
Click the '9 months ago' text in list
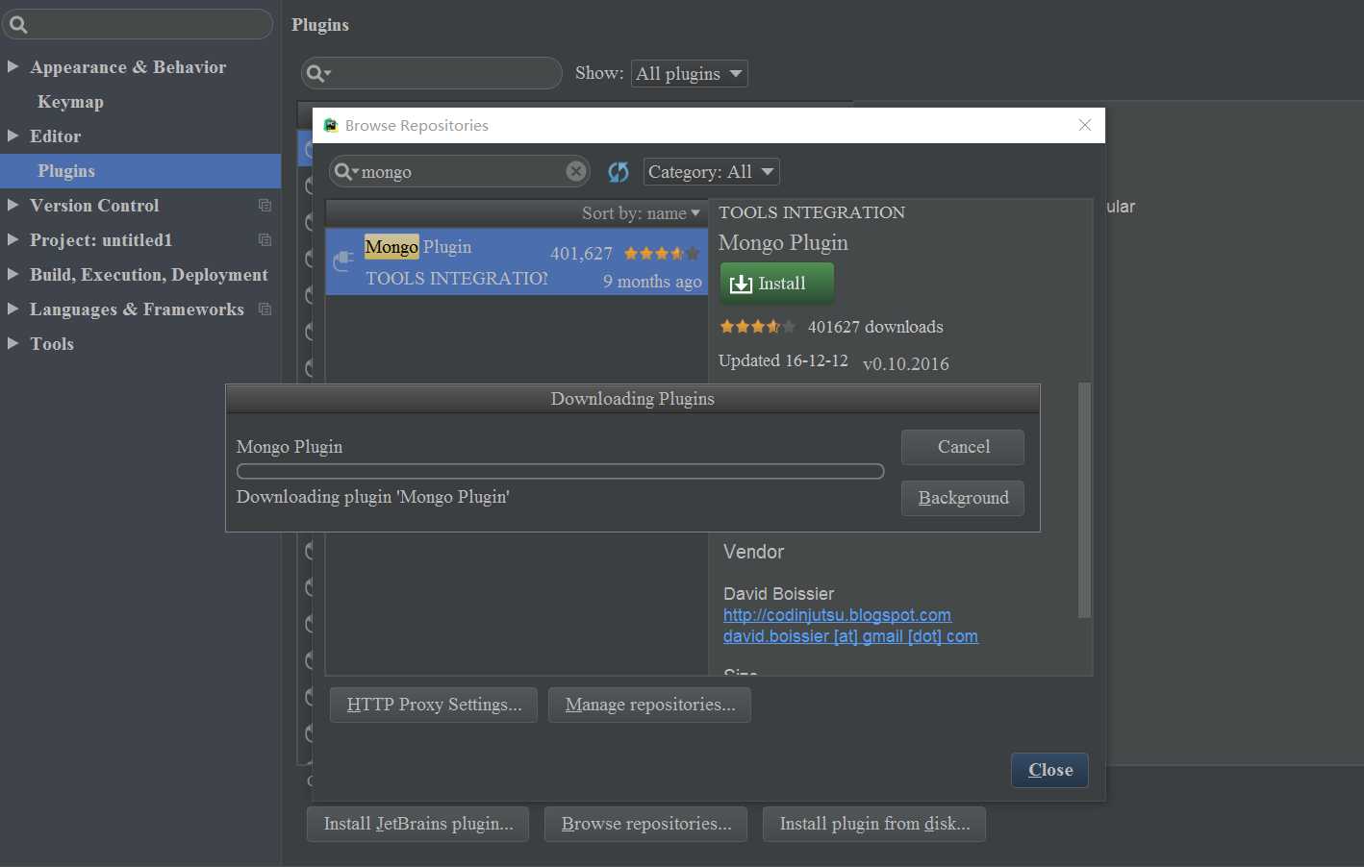(652, 282)
